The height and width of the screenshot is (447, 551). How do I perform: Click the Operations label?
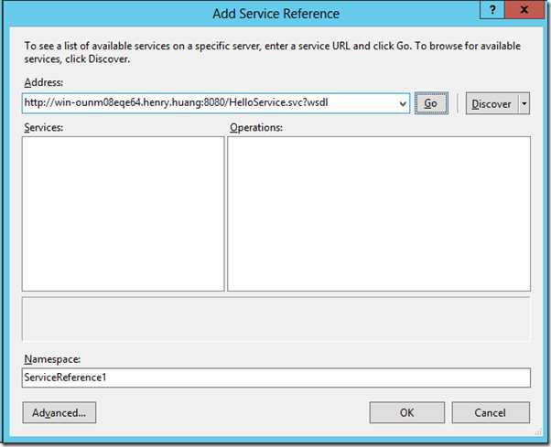point(256,127)
